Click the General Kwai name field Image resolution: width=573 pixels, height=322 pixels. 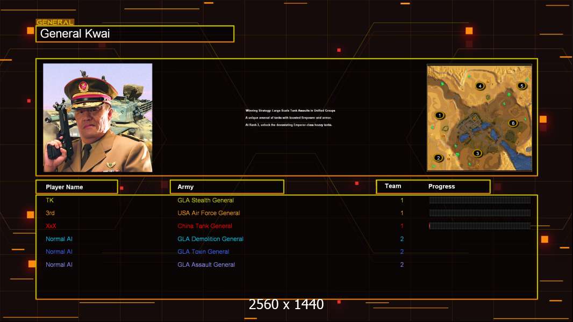pos(134,34)
